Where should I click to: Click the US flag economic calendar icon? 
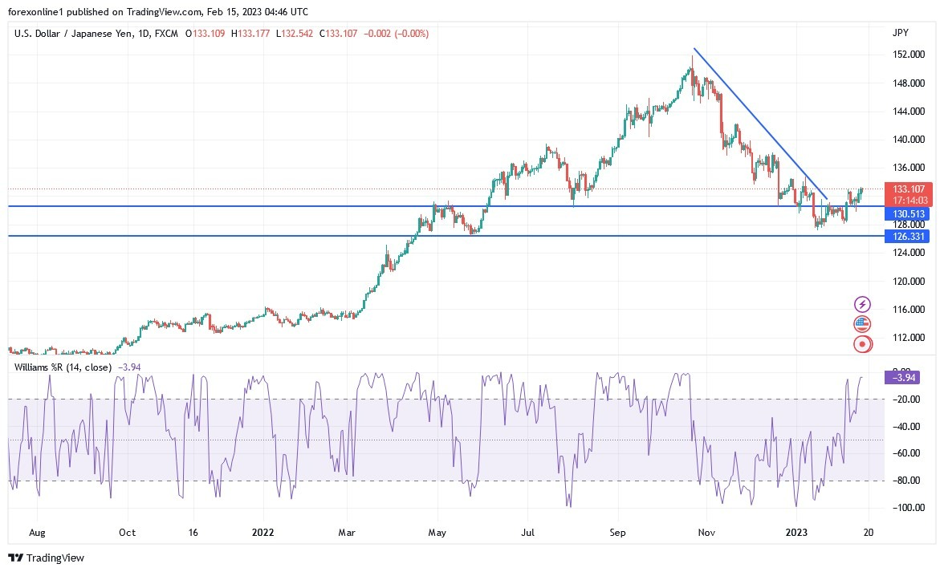coord(862,323)
